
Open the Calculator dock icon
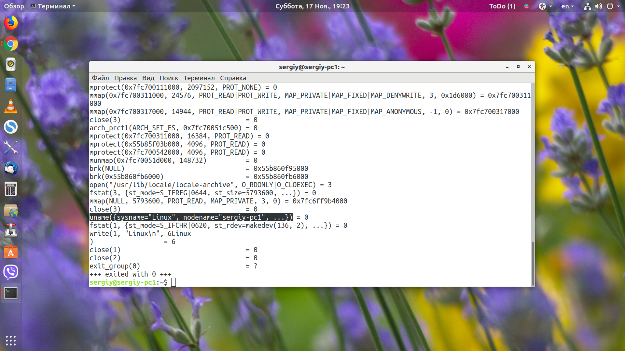pos(11,189)
